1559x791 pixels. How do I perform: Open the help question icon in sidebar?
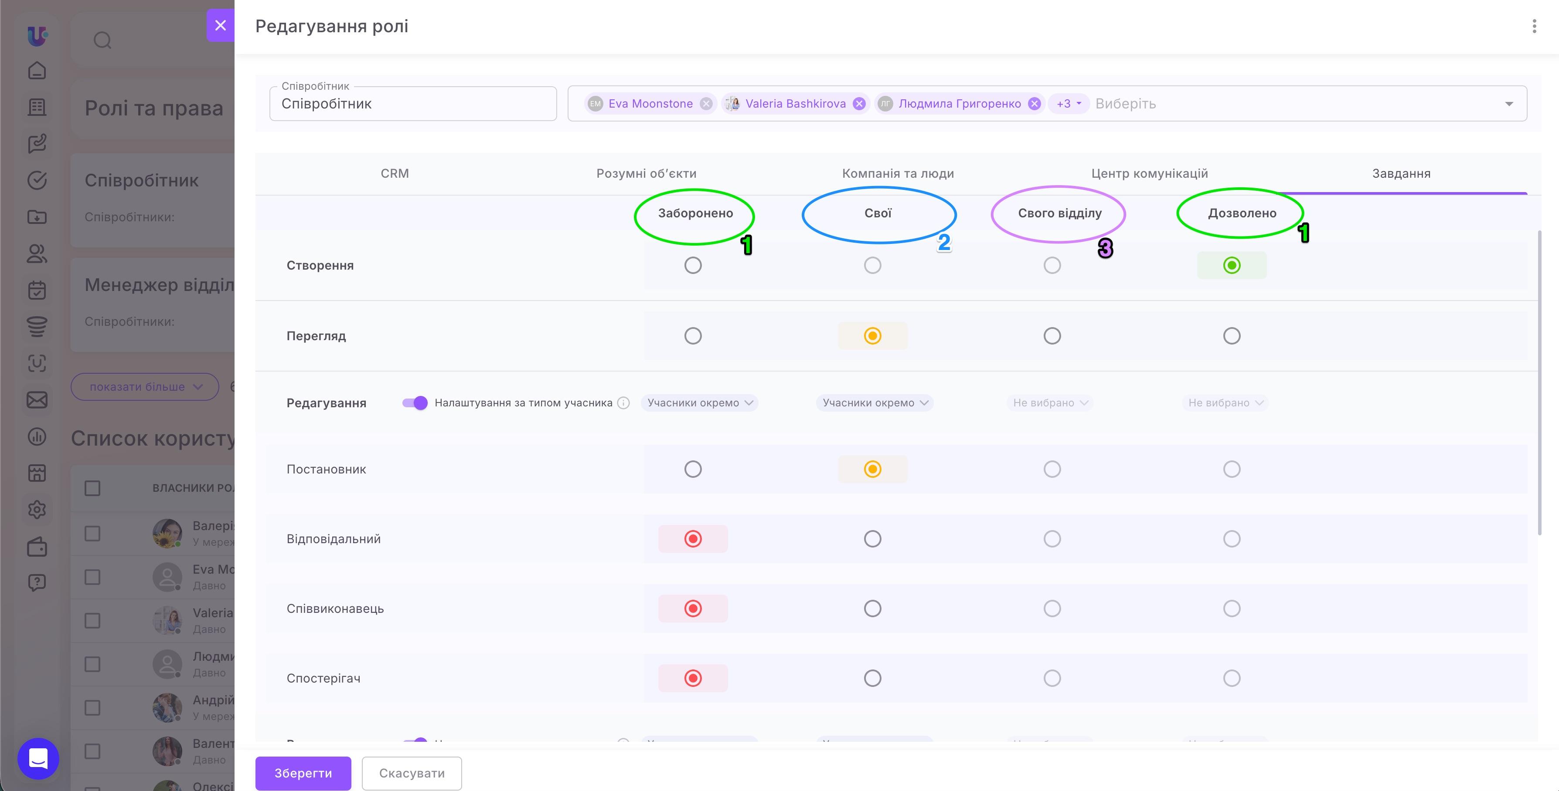point(37,583)
